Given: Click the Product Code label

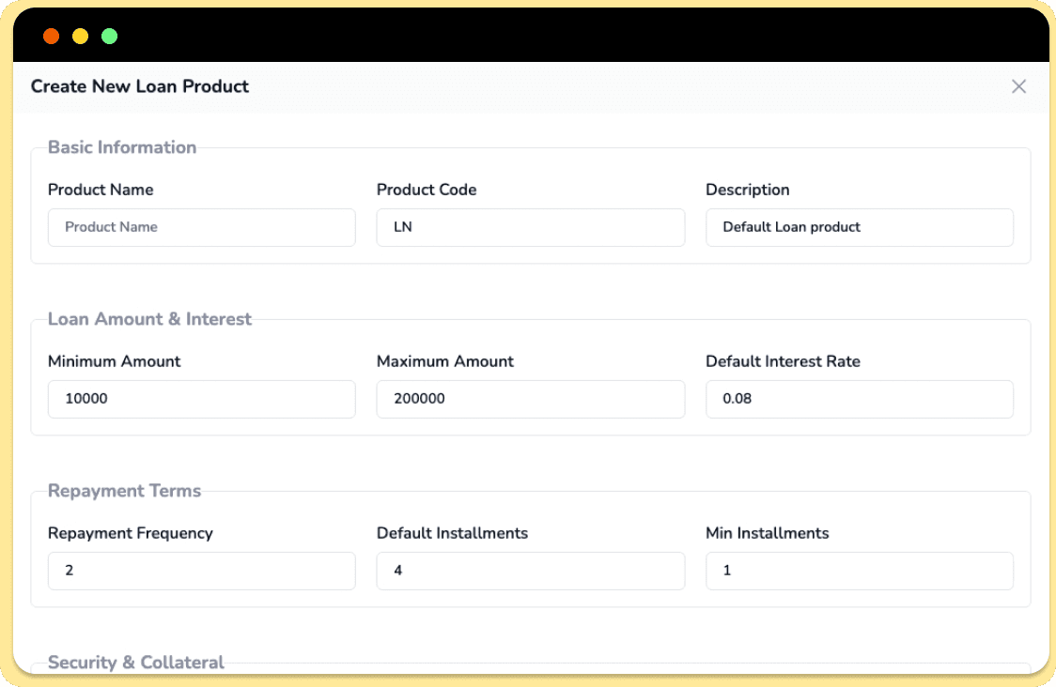Looking at the screenshot, I should pyautogui.click(x=427, y=190).
